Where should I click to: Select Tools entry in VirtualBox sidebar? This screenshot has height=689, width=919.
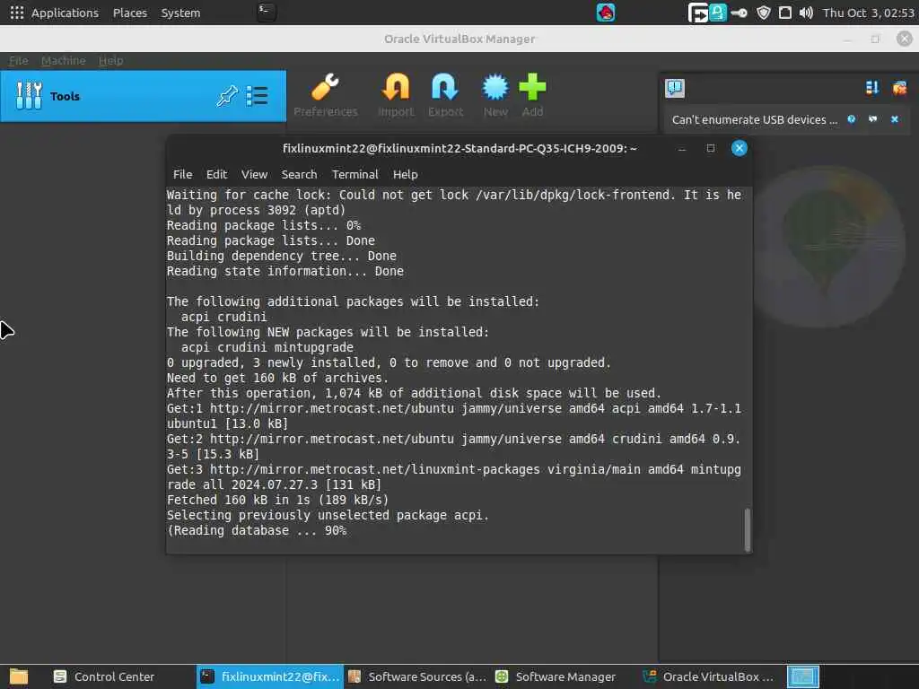coord(143,96)
